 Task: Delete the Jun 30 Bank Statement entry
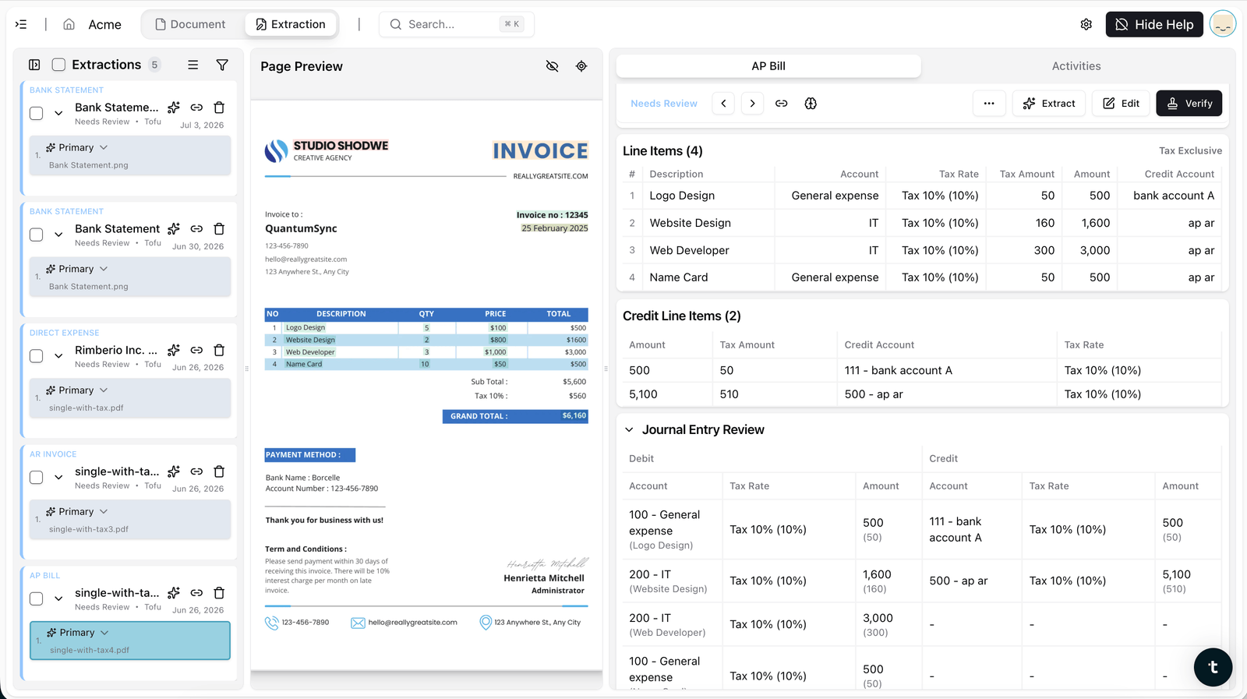[x=219, y=228]
